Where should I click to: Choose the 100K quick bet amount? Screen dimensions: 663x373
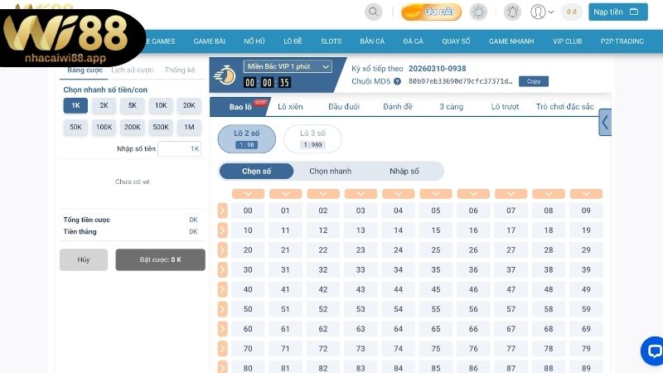(x=104, y=127)
